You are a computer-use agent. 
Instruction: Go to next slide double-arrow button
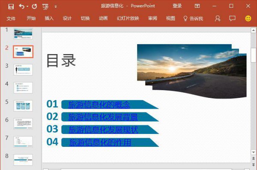253,165
